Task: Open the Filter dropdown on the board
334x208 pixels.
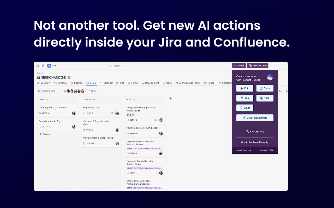Action: coord(92,91)
